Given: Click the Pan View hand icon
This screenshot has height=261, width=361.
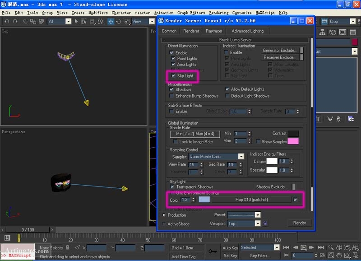Looking at the screenshot, I should 339,255.
